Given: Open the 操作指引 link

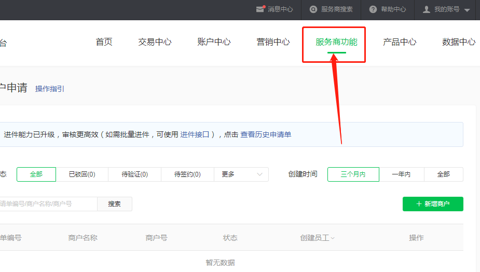Looking at the screenshot, I should tap(50, 89).
